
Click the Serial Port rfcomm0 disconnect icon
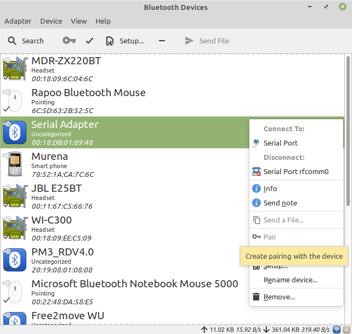pos(256,171)
